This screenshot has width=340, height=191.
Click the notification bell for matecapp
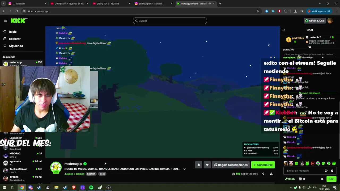coord(198,165)
